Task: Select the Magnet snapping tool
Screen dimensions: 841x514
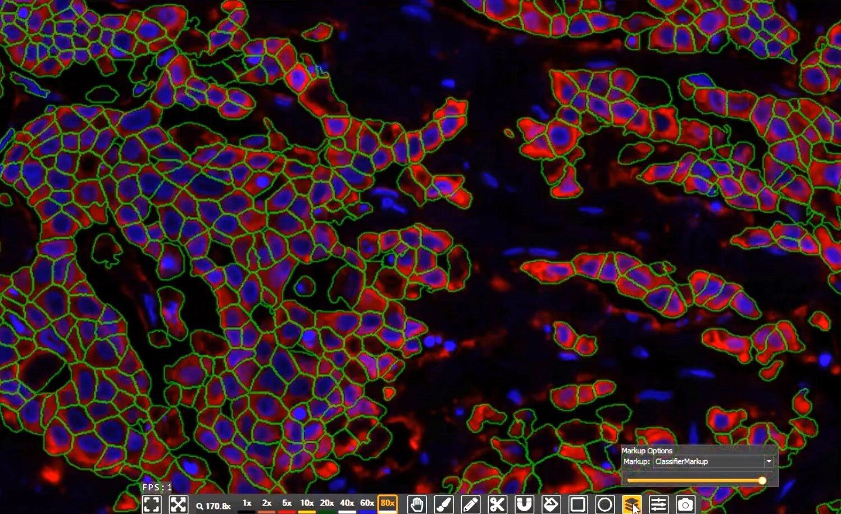Action: (523, 504)
